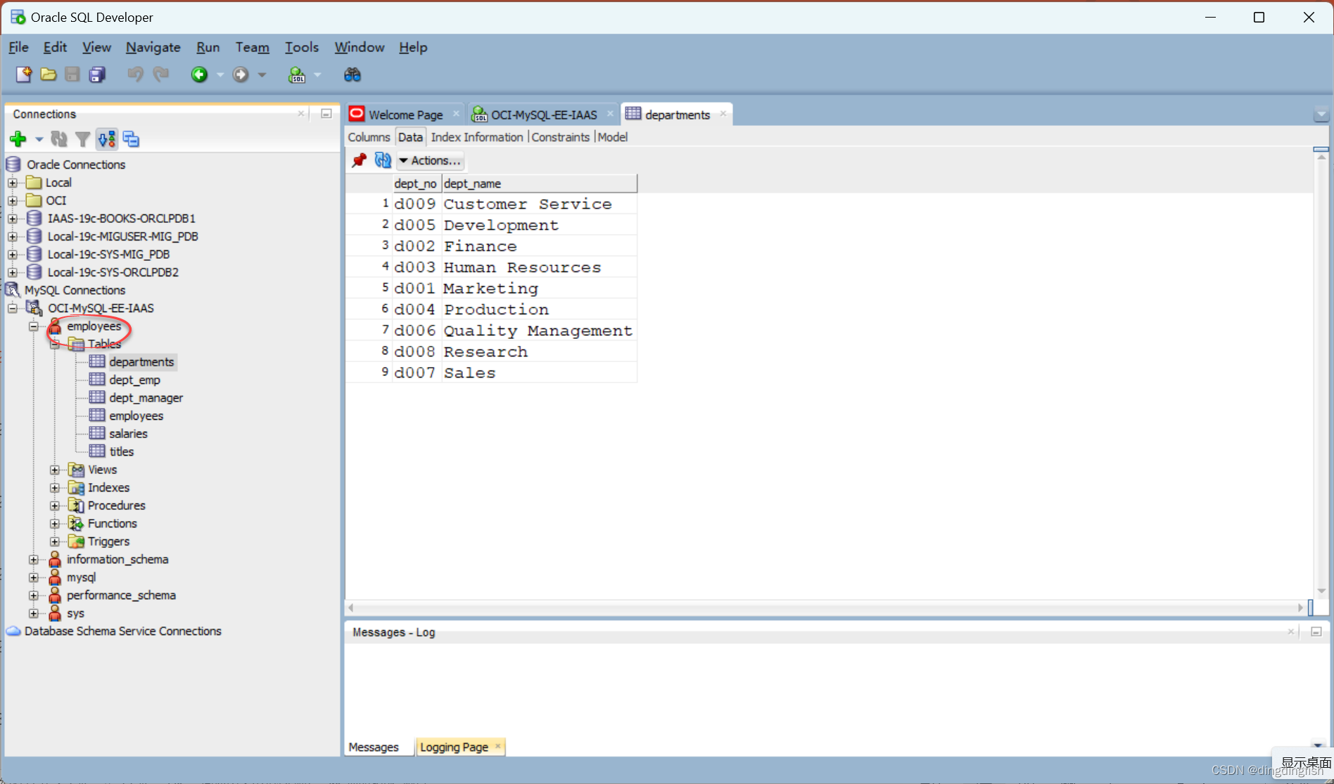Click Refresh connections icon in Connections panel
Screen dimensions: 1334x784
coord(59,139)
